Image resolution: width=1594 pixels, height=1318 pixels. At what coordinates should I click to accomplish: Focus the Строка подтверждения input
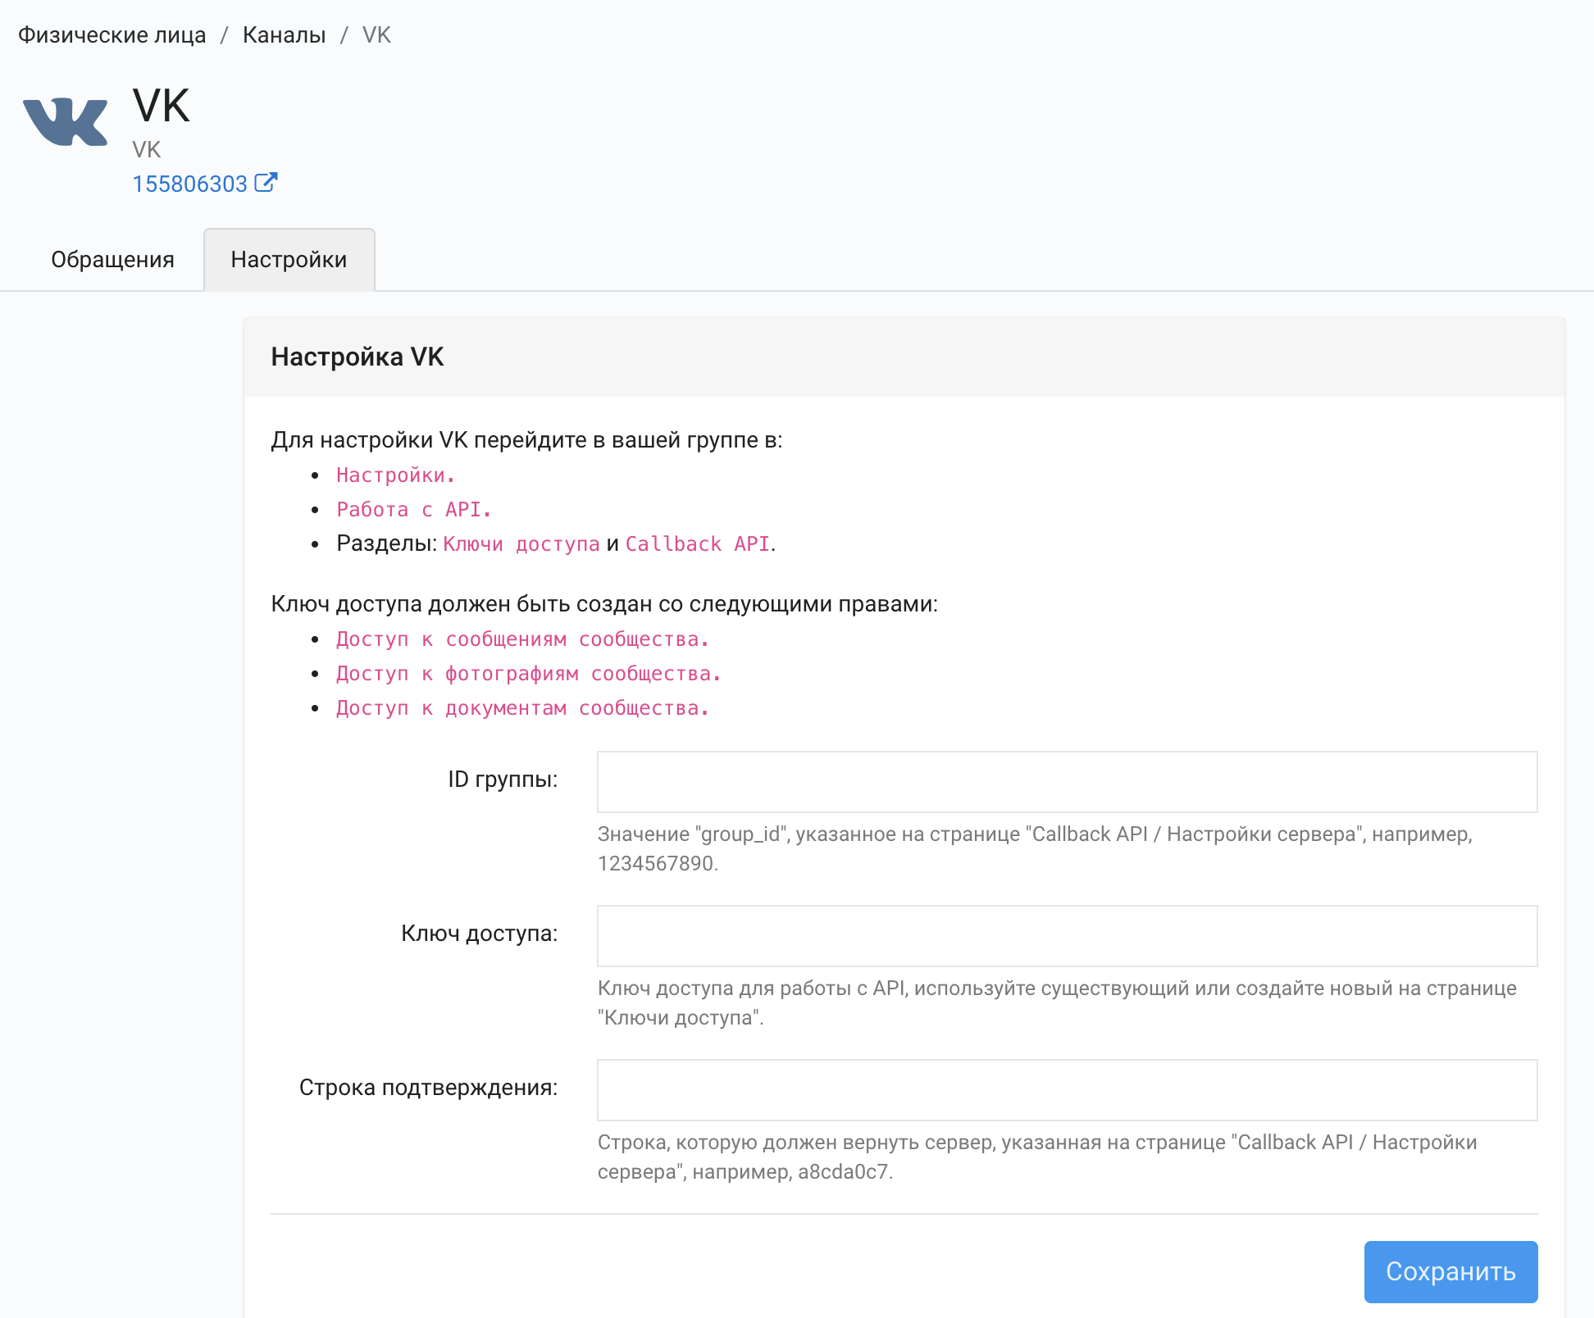[1068, 1090]
